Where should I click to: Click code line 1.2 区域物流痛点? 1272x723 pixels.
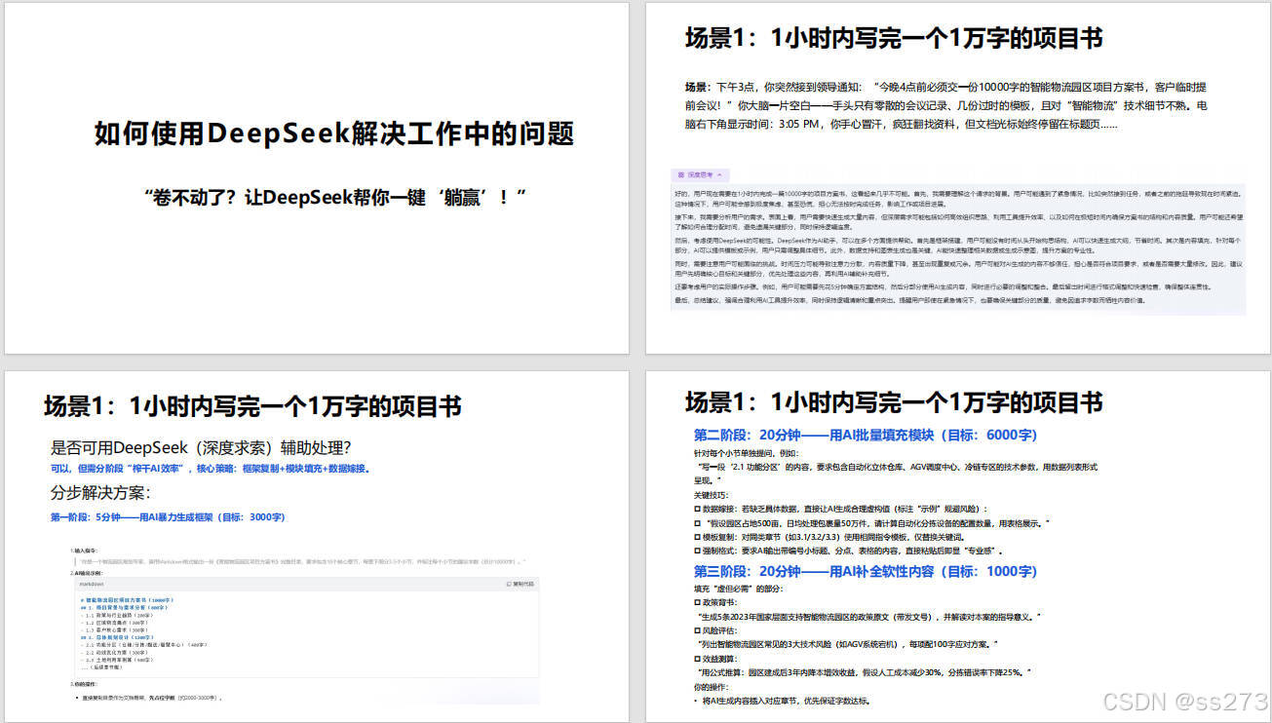point(114,623)
